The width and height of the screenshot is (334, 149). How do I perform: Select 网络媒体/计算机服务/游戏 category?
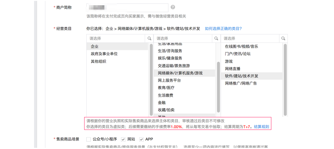point(184,73)
